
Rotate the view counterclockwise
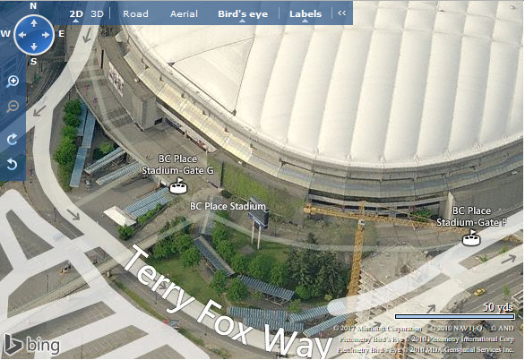12,164
